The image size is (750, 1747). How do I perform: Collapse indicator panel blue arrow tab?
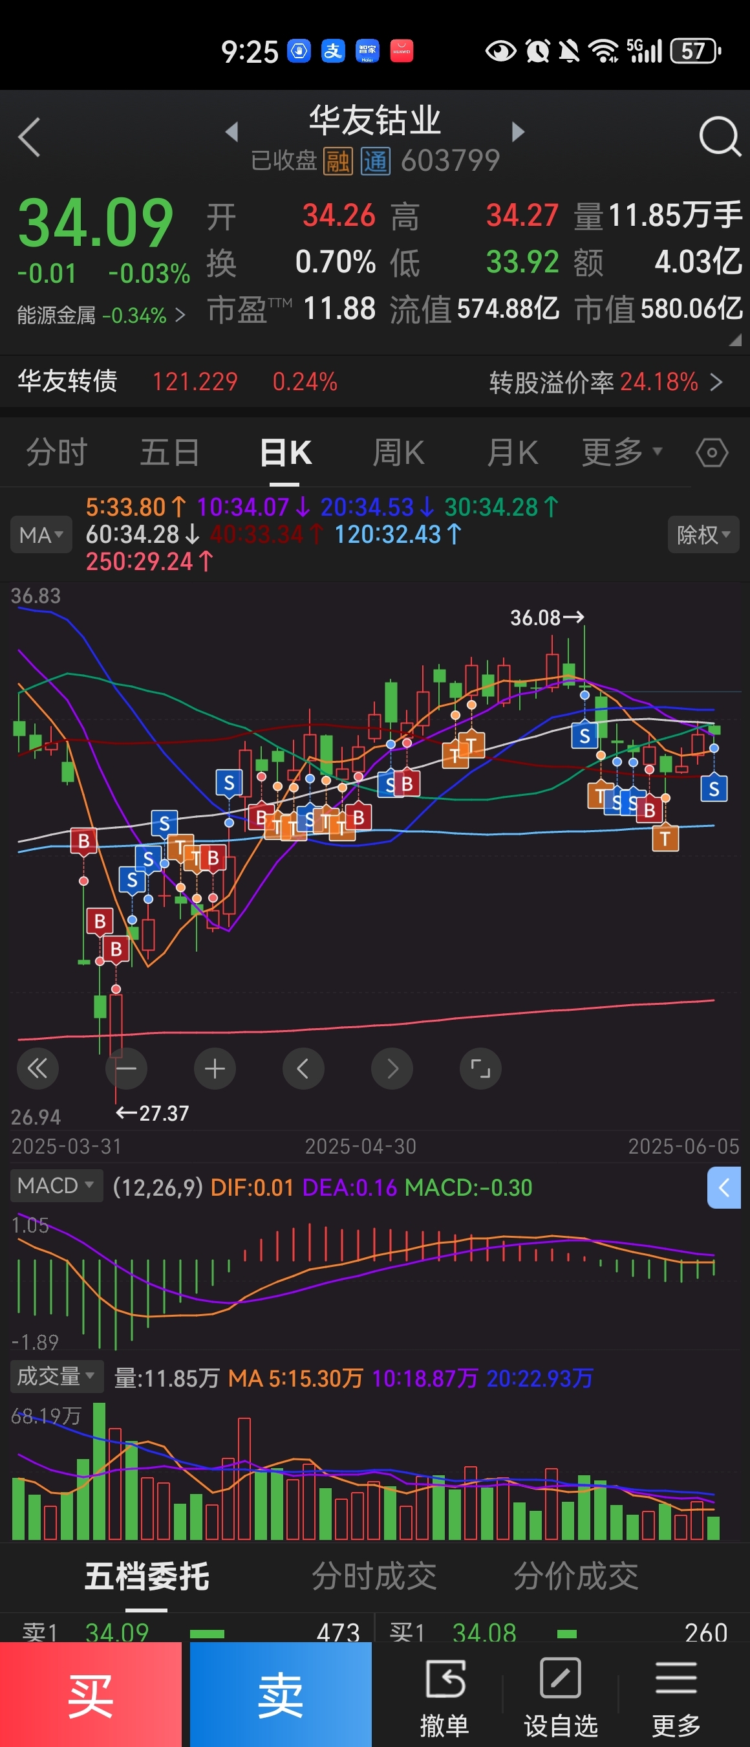click(x=723, y=1187)
